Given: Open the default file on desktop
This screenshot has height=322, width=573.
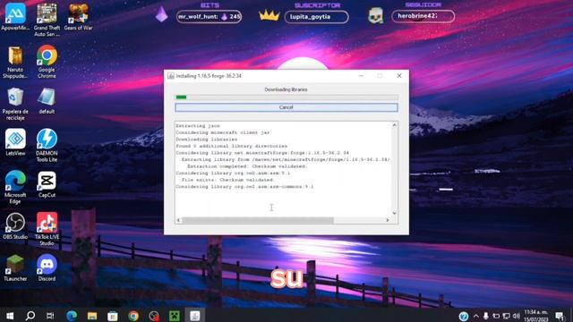Looking at the screenshot, I should pyautogui.click(x=47, y=101).
